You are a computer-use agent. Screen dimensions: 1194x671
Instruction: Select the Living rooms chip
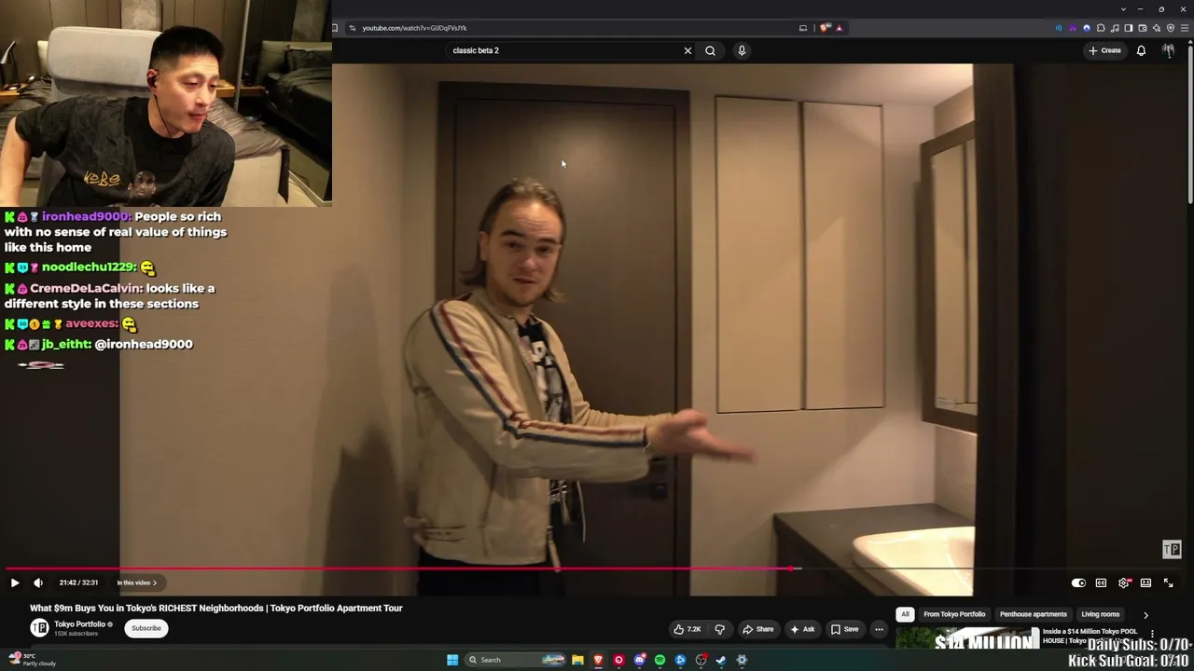tap(1101, 614)
